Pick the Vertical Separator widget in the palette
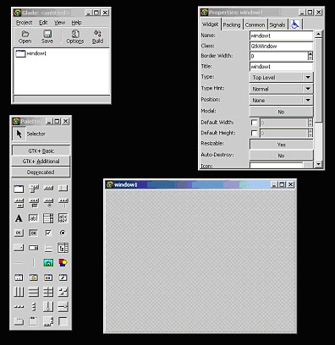Viewport: 335px width, 345px height. click(x=34, y=263)
